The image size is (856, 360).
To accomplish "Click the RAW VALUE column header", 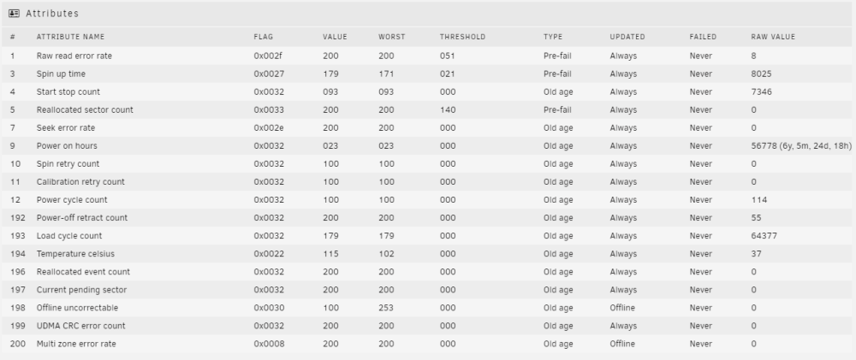I will [773, 37].
